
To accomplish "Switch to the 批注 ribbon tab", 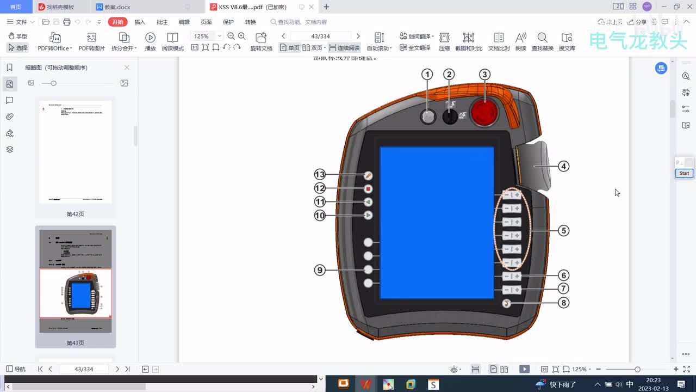I will pos(162,22).
